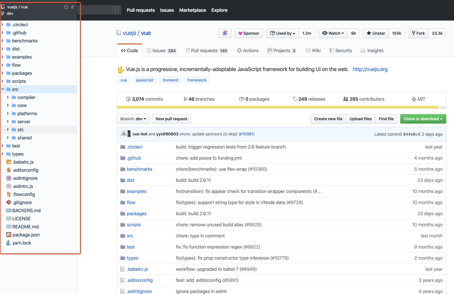Open the vuejs.org website link
454x294 pixels.
click(370, 69)
